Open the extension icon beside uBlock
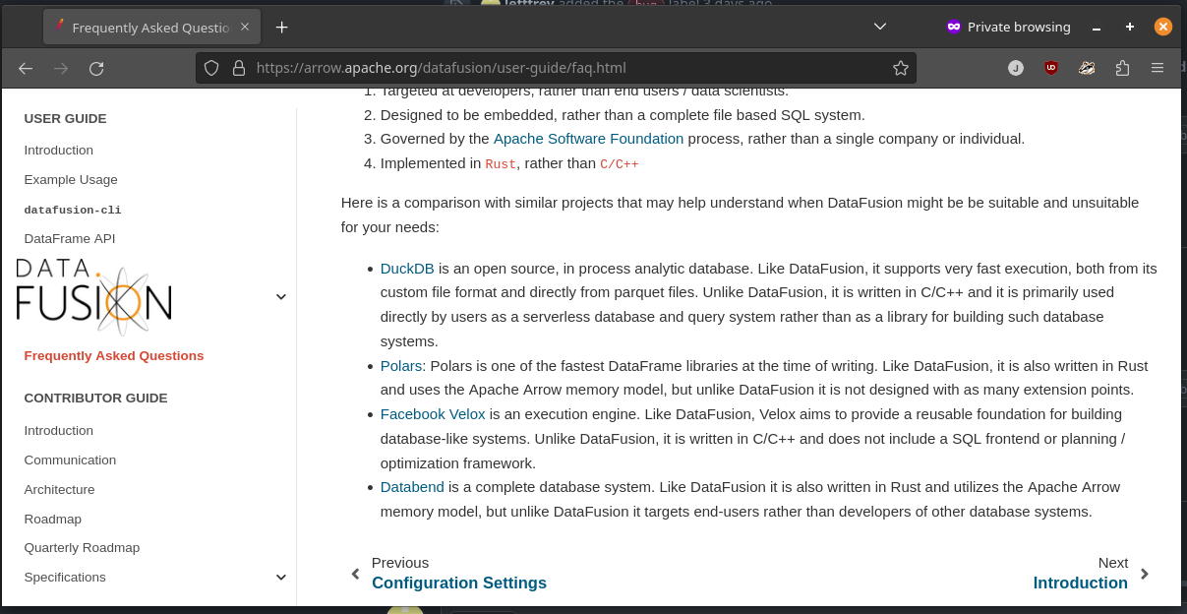 coord(1087,68)
